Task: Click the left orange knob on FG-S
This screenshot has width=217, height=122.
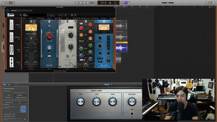Action: coord(81,35)
